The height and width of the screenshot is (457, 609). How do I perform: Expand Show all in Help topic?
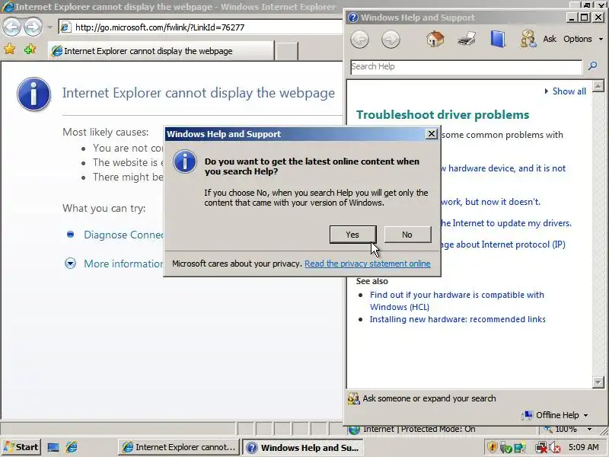[x=566, y=91]
